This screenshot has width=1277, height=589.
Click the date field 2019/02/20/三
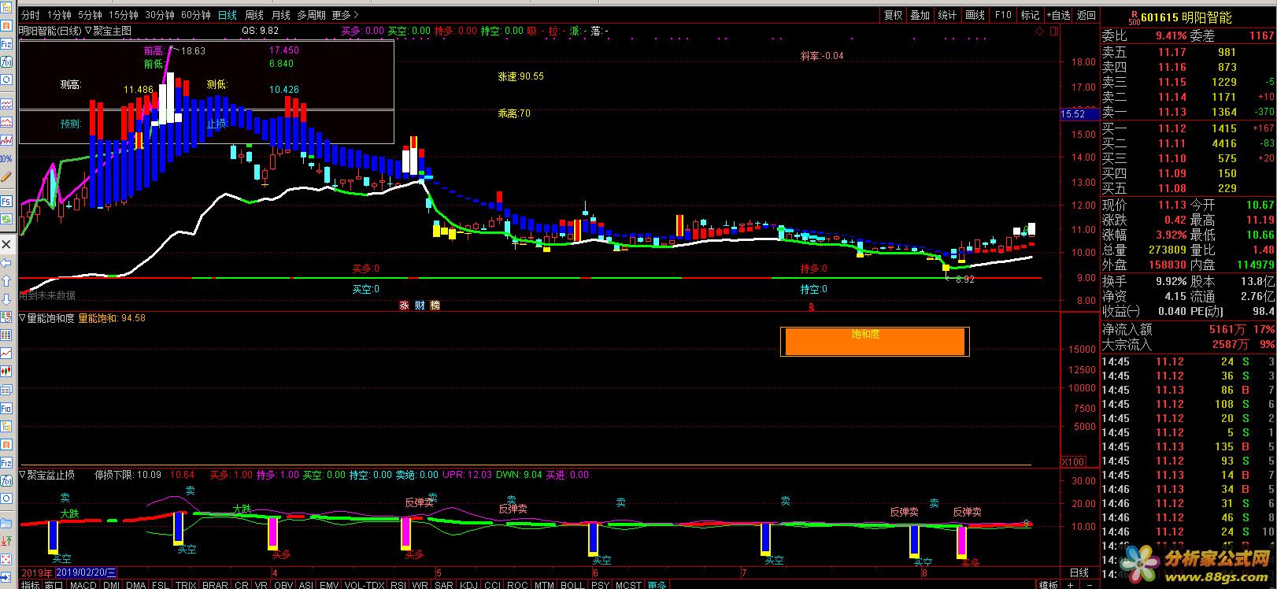click(x=87, y=572)
